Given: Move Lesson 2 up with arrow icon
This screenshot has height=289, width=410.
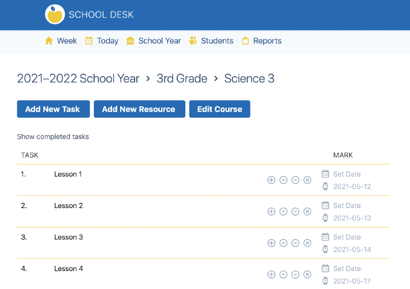Looking at the screenshot, I should tap(284, 212).
